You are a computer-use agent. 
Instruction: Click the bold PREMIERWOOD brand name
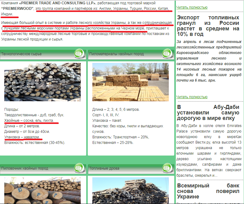17,9
